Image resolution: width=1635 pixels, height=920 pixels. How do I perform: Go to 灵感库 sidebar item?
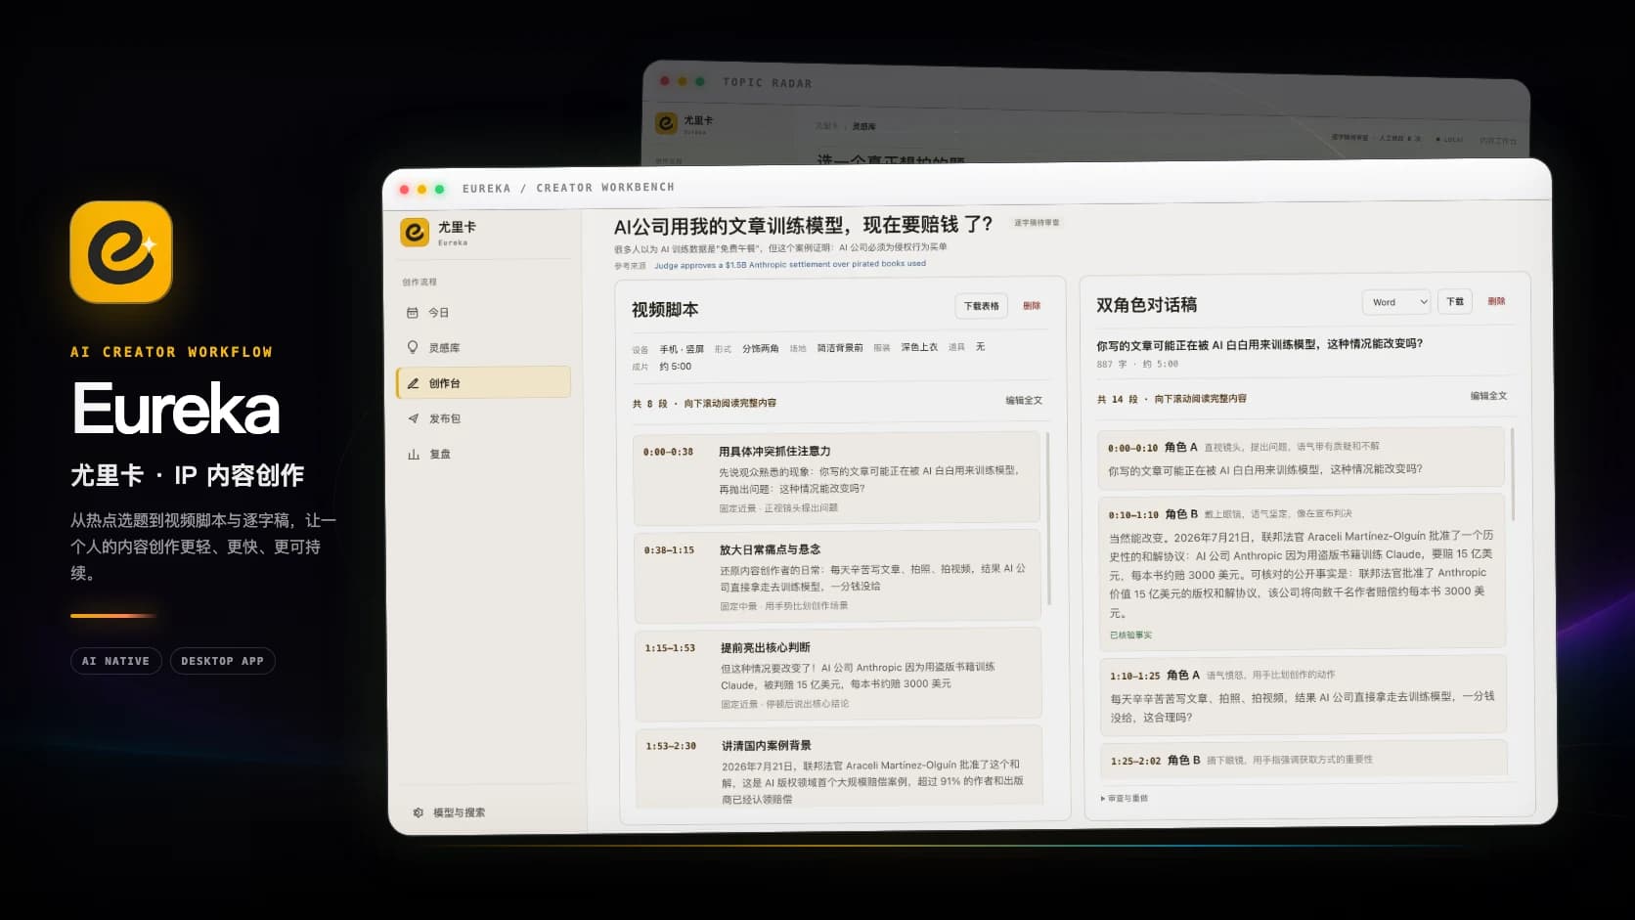pos(483,348)
